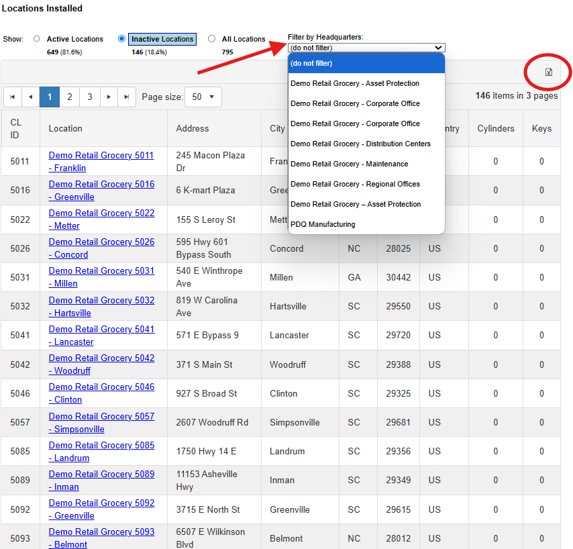Click ZIP code '29720' cell
The height and width of the screenshot is (549, 573).
399,335
